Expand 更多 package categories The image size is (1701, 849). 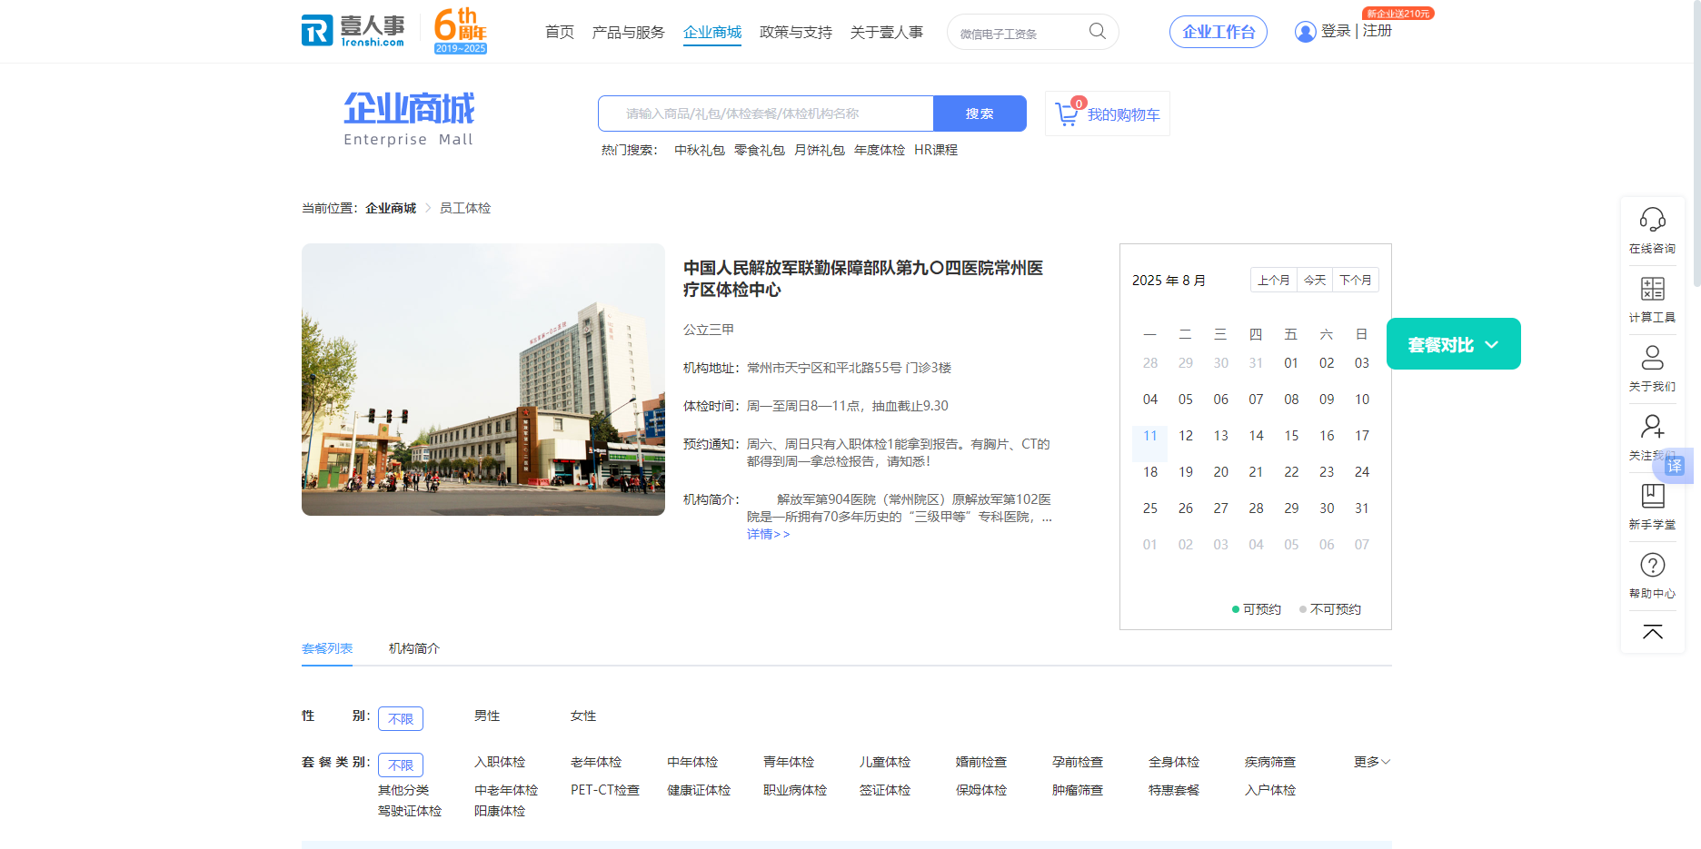coord(1372,762)
